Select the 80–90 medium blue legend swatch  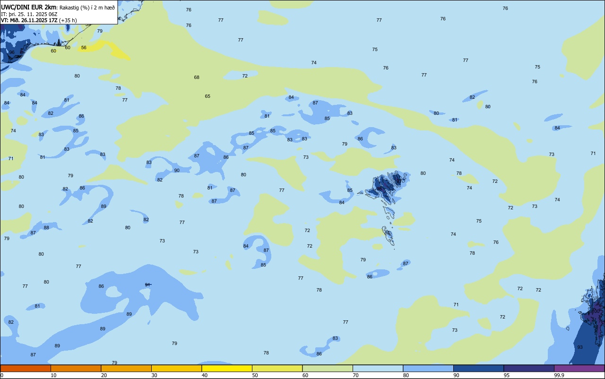pos(428,368)
